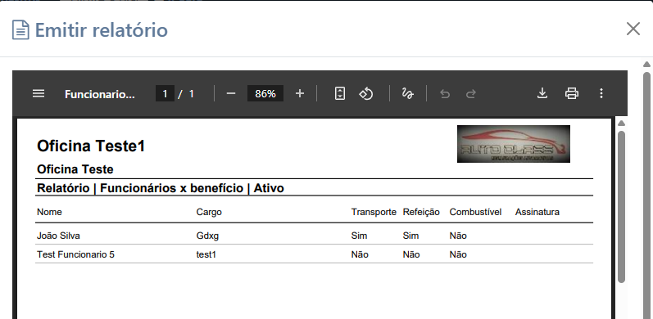
Task: Click the Nome column header
Action: pyautogui.click(x=49, y=212)
